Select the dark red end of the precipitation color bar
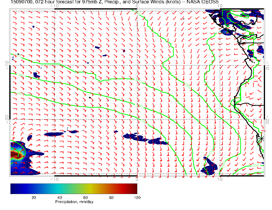272x210 pixels. pyautogui.click(x=134, y=189)
